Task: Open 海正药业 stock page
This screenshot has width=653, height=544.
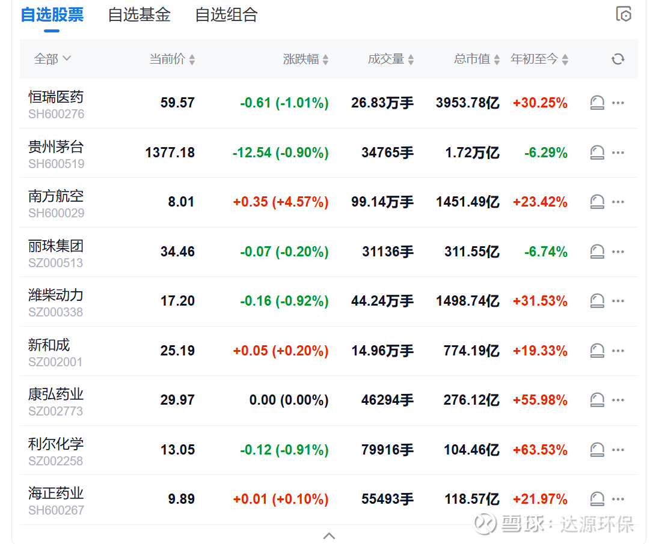Action: (x=56, y=493)
